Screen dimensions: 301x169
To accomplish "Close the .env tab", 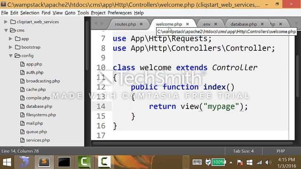I will (216, 24).
